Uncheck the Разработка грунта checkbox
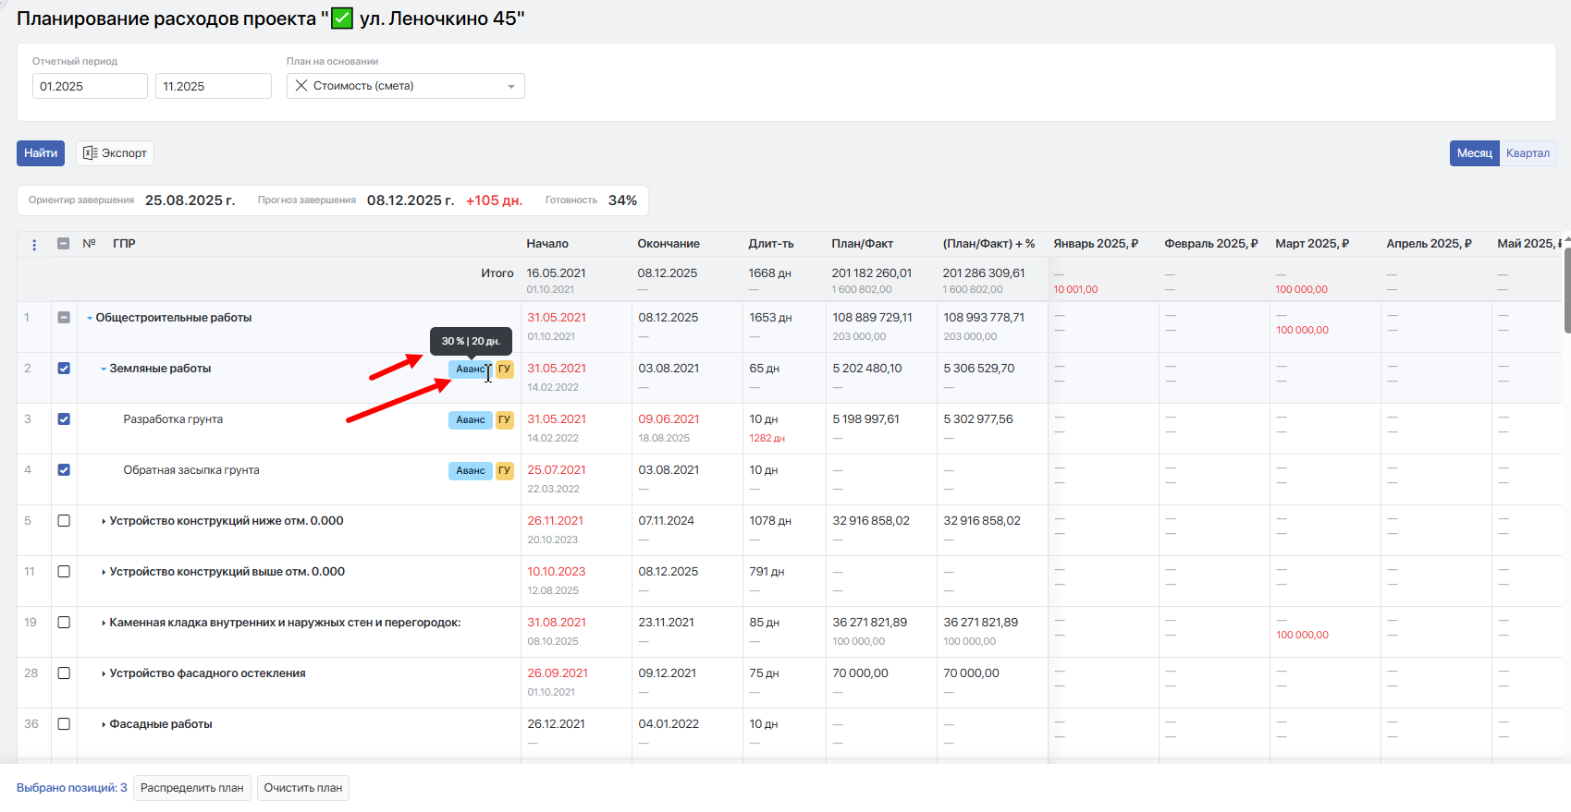Viewport: 1571px width, 812px height. click(64, 419)
